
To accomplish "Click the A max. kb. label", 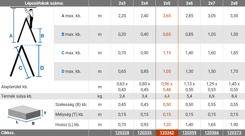I will pos(71,16).
